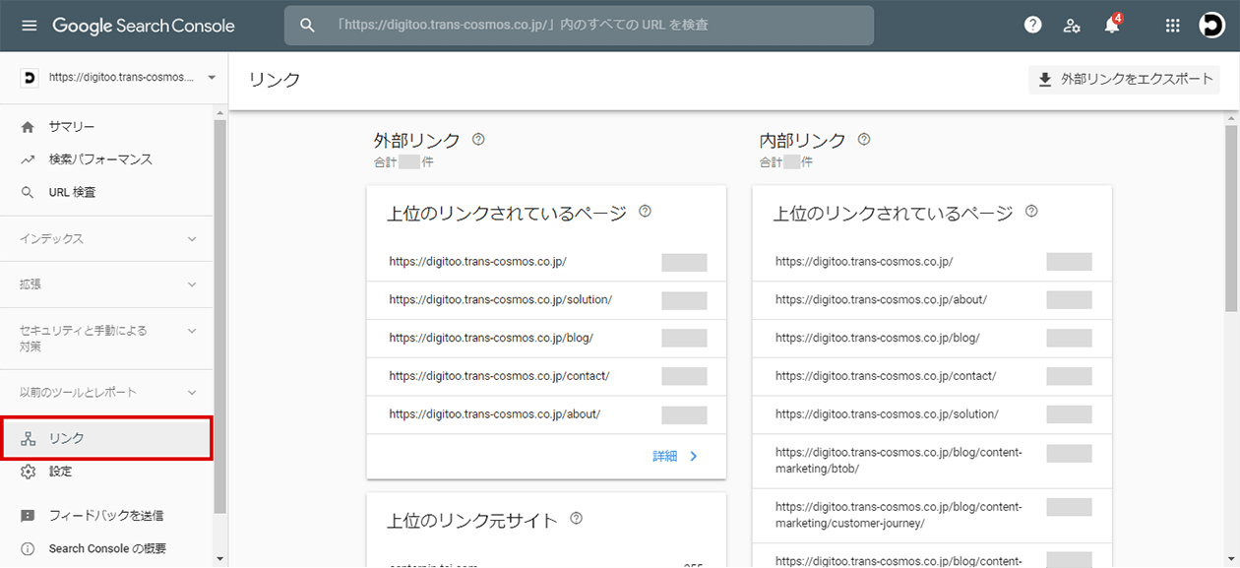Screen dimensions: 1240x568
Task: Open the property selector dropdown
Action: pos(118,77)
